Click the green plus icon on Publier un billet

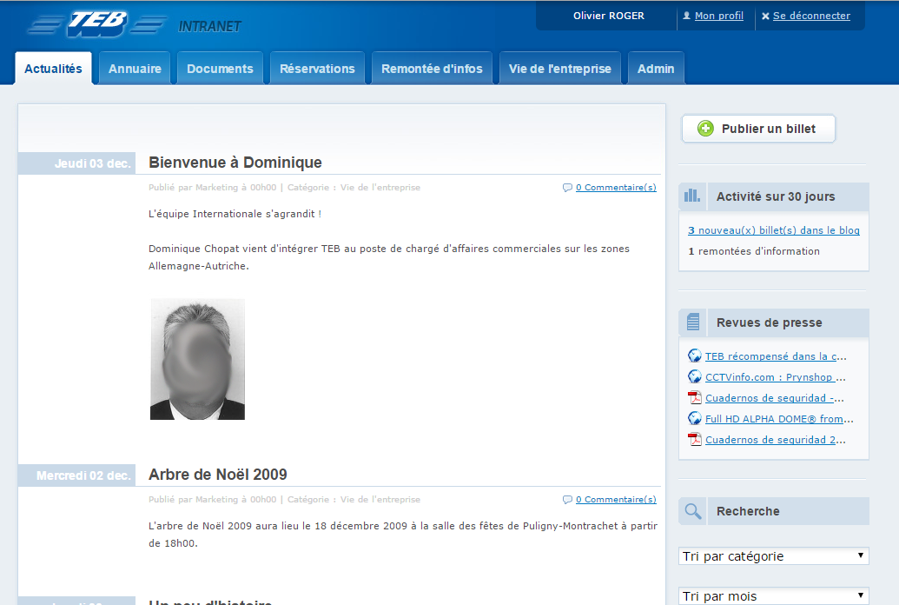(706, 129)
